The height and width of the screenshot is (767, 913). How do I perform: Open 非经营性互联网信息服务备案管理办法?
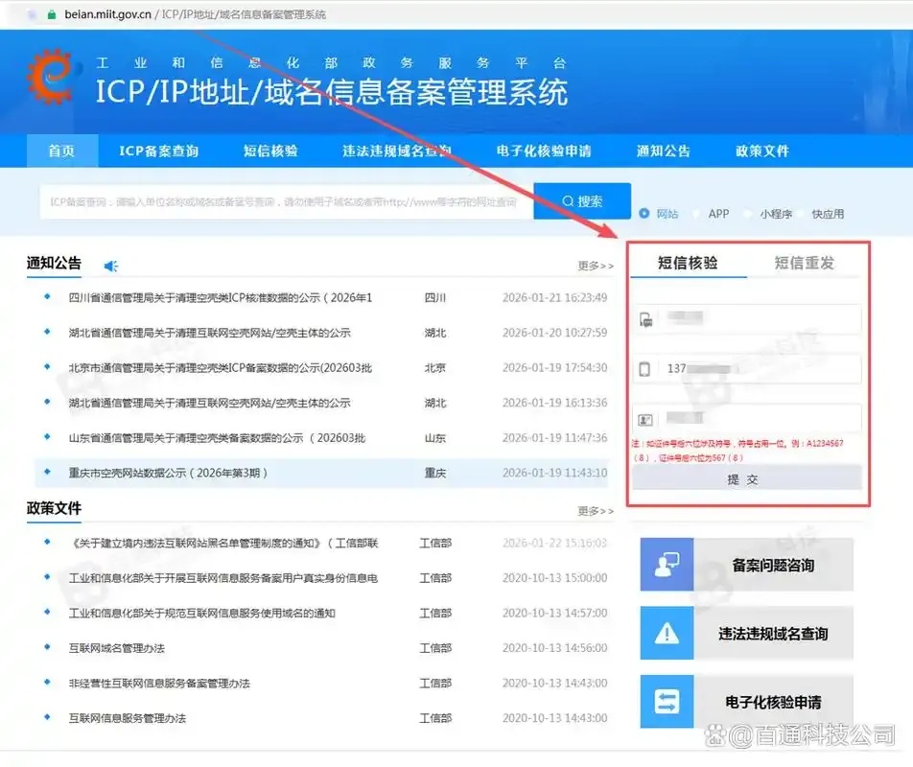tap(159, 684)
